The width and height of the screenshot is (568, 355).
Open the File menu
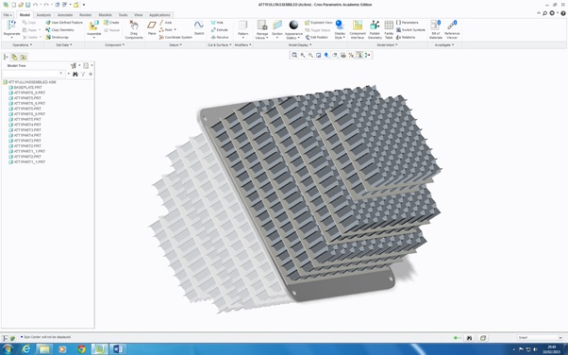(8, 15)
